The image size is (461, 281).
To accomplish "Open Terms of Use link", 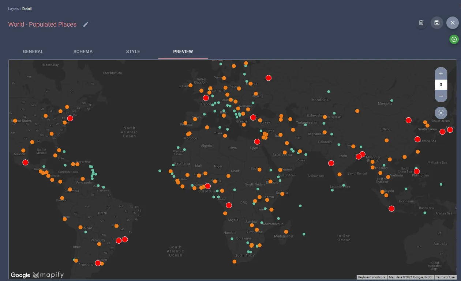I will [x=445, y=277].
